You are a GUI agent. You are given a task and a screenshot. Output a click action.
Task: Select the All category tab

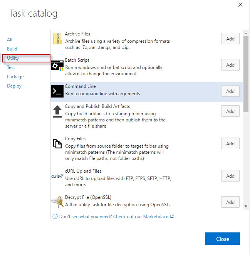point(10,40)
